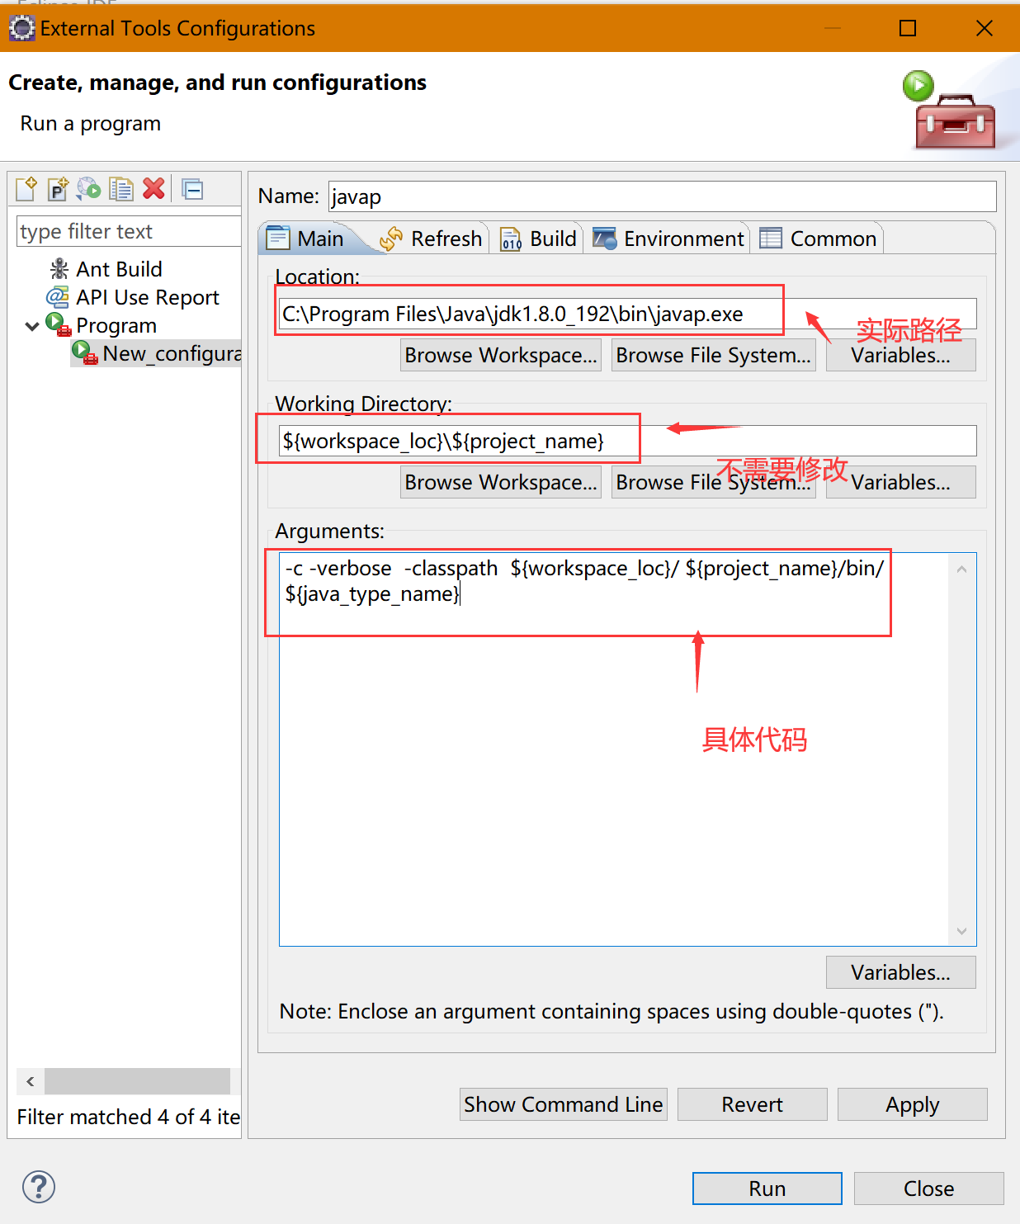Click the New_configuration item icon

[x=85, y=352]
